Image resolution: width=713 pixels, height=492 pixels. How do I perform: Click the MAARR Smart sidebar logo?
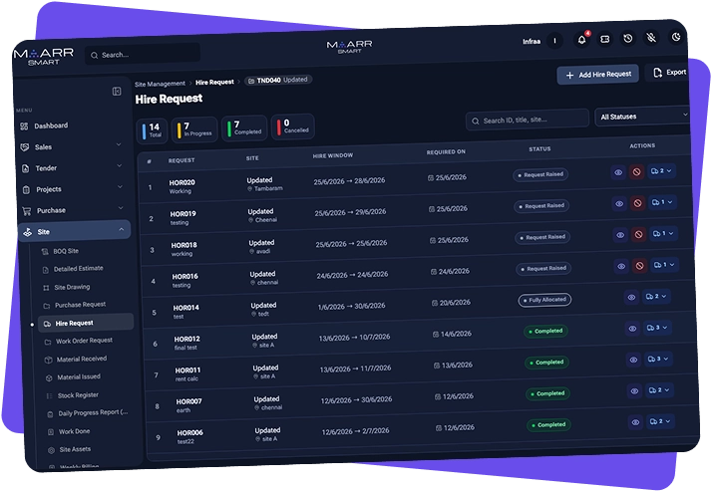44,57
